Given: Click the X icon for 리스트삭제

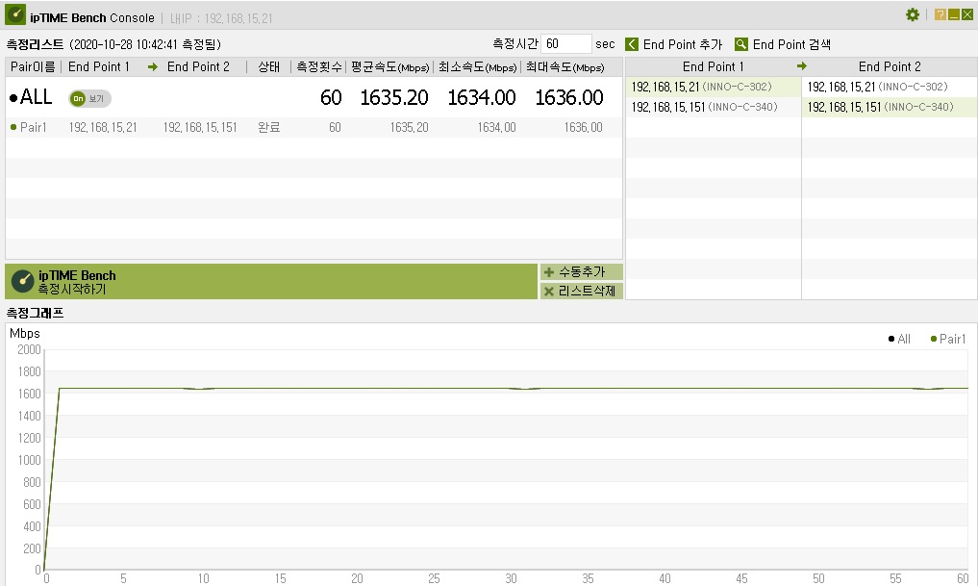Looking at the screenshot, I should tap(549, 292).
